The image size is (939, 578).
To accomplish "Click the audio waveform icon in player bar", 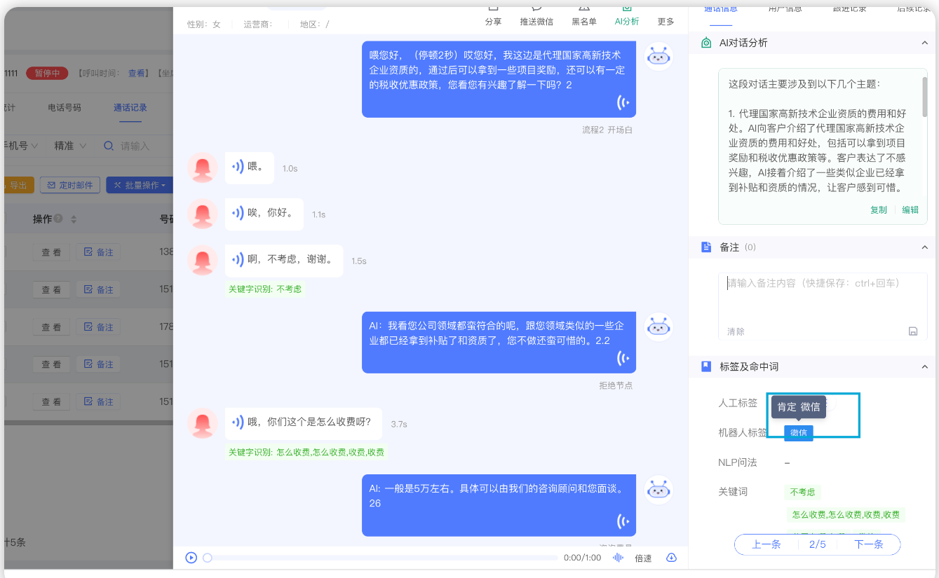I will click(x=618, y=558).
